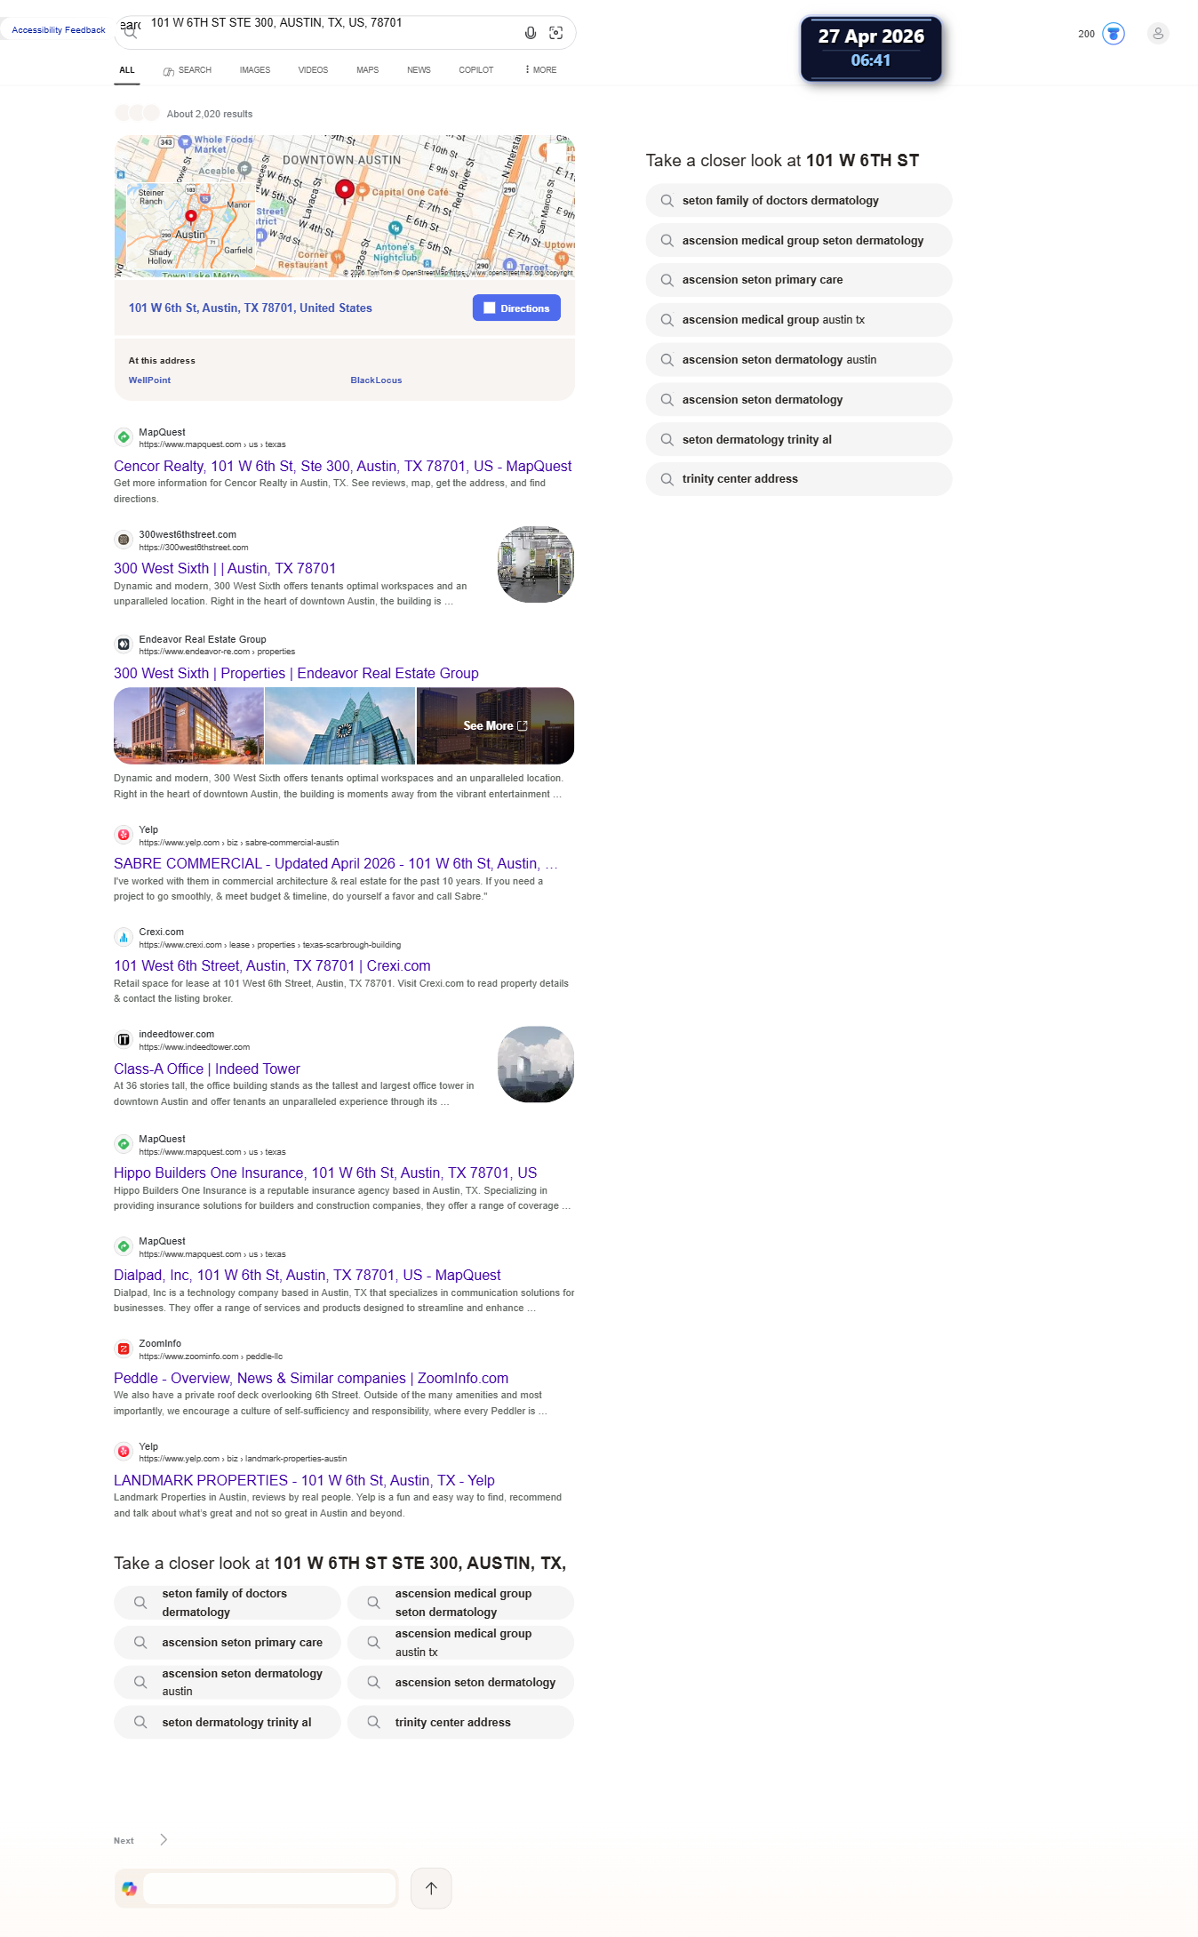Image resolution: width=1198 pixels, height=1937 pixels.
Task: Open the Class-A Office Indeed Tower result
Action: tap(207, 1069)
